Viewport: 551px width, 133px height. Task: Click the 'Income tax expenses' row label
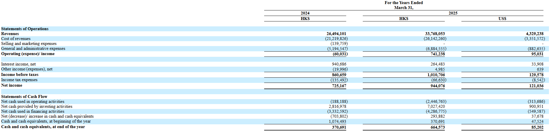click(x=19, y=80)
